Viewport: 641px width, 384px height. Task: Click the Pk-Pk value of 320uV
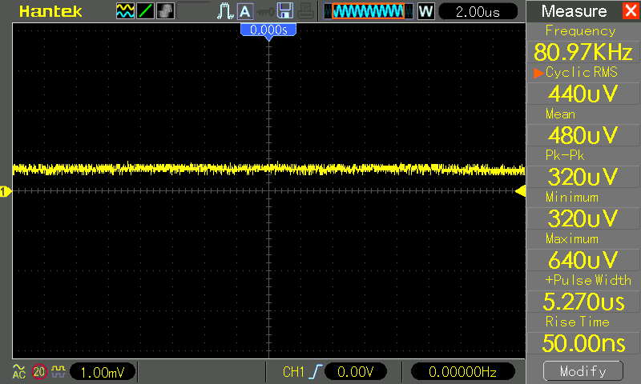tap(583, 177)
